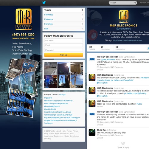Click the Email field
Screen dimensions: 149x149
point(63,45)
